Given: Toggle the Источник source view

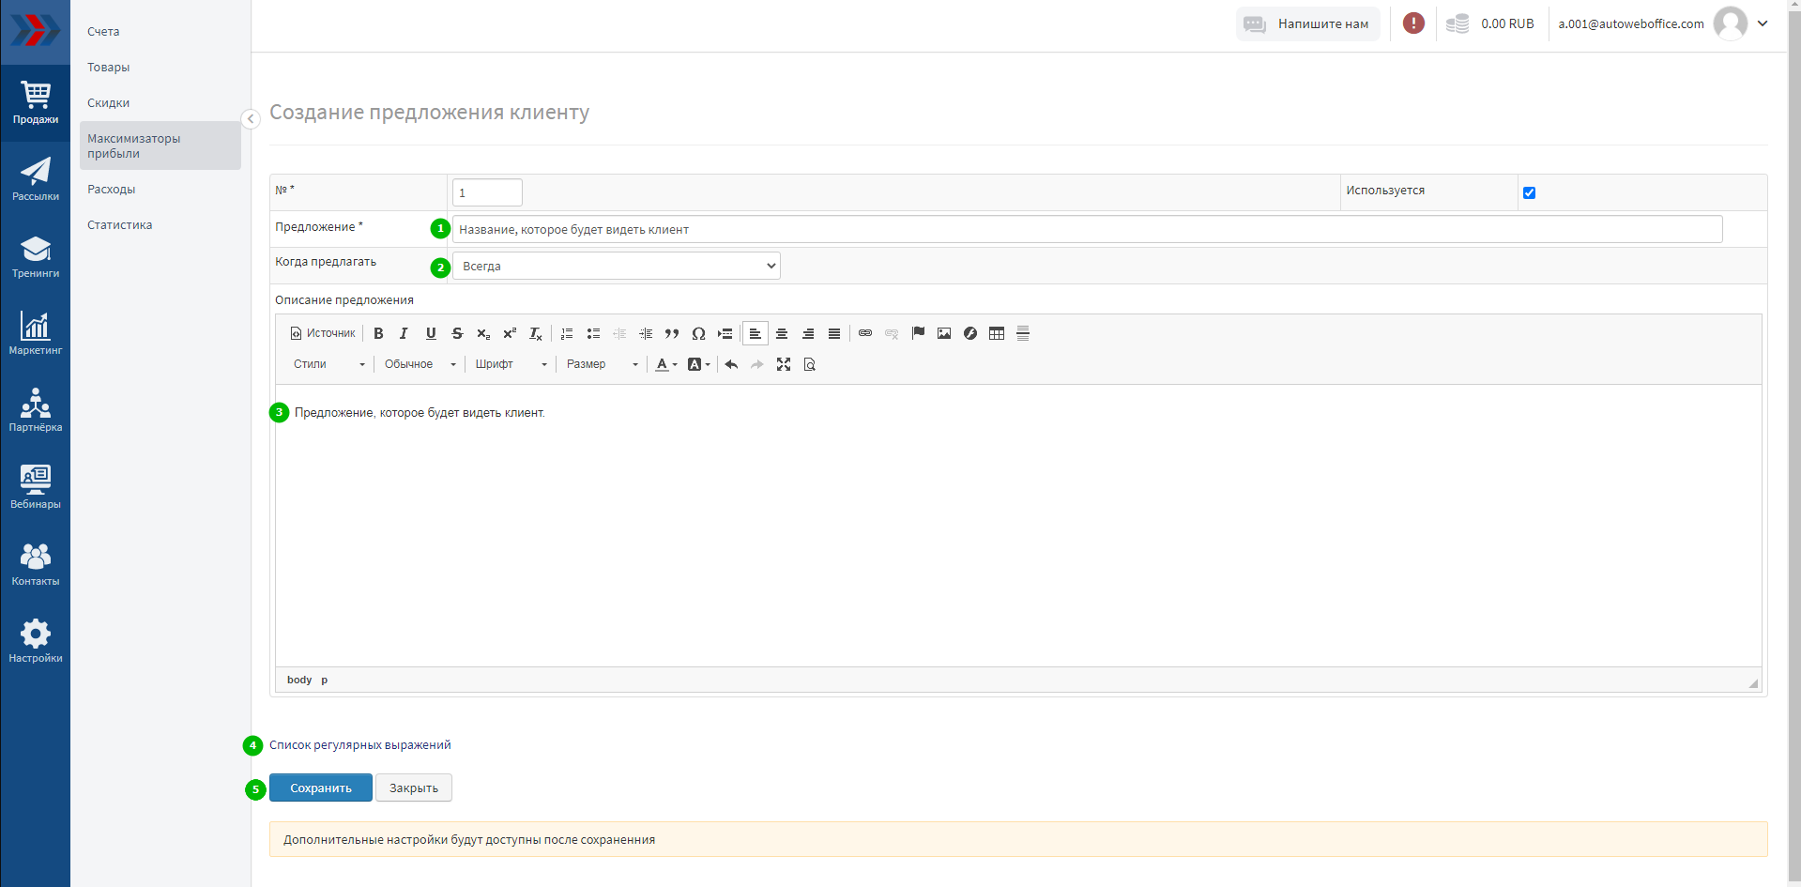Looking at the screenshot, I should (323, 333).
